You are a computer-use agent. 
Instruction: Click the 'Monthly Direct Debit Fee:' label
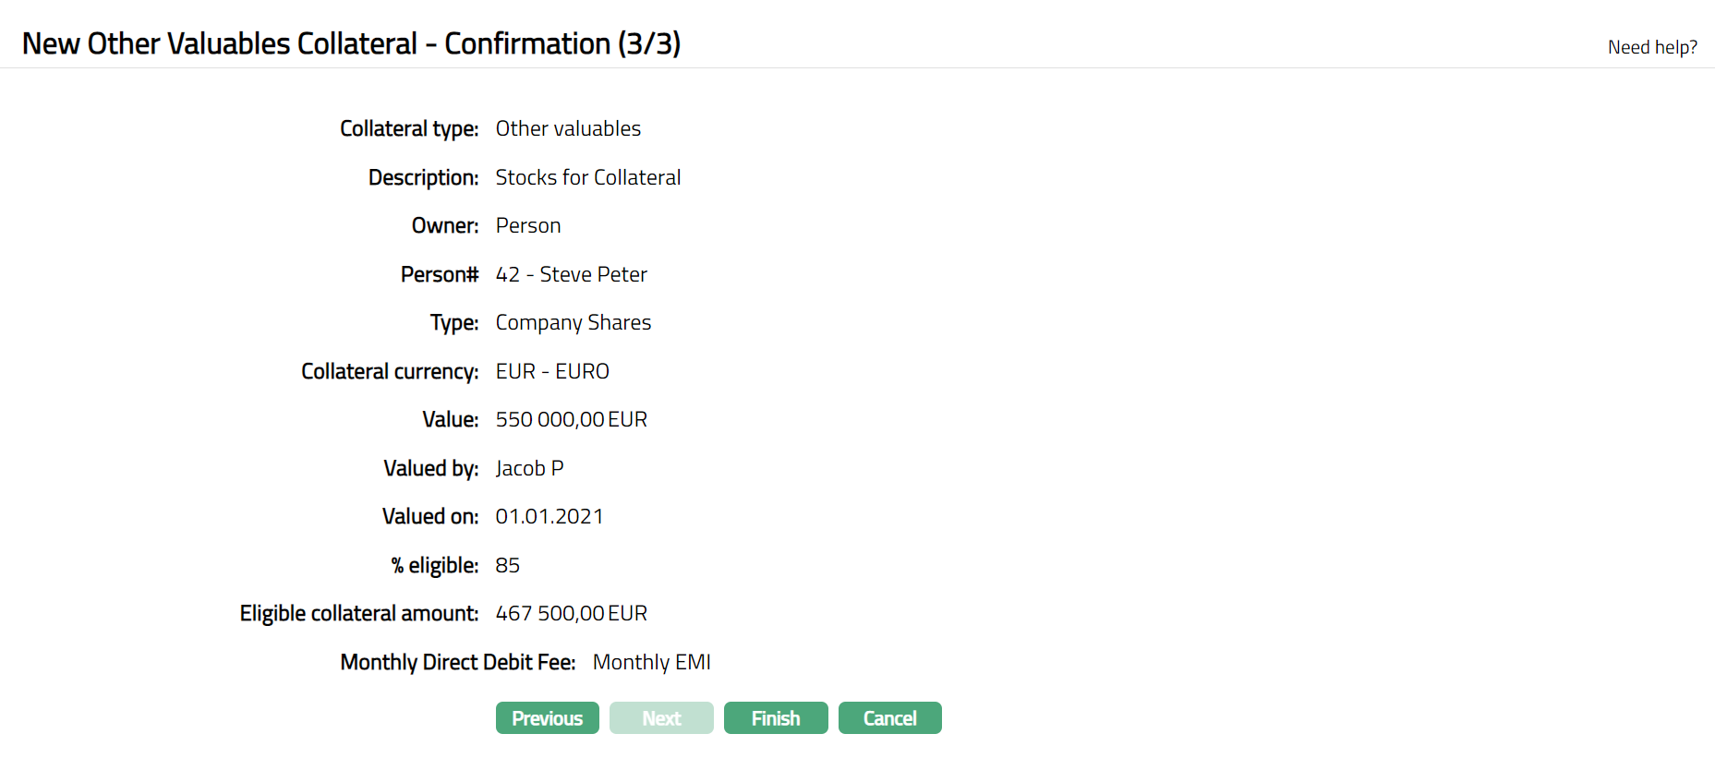(457, 662)
